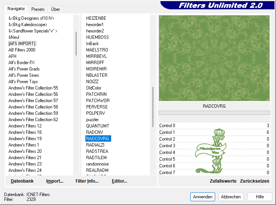This screenshot has width=276, height=205.
Task: Adjust the Control 1 slider
Action: click(x=214, y=132)
